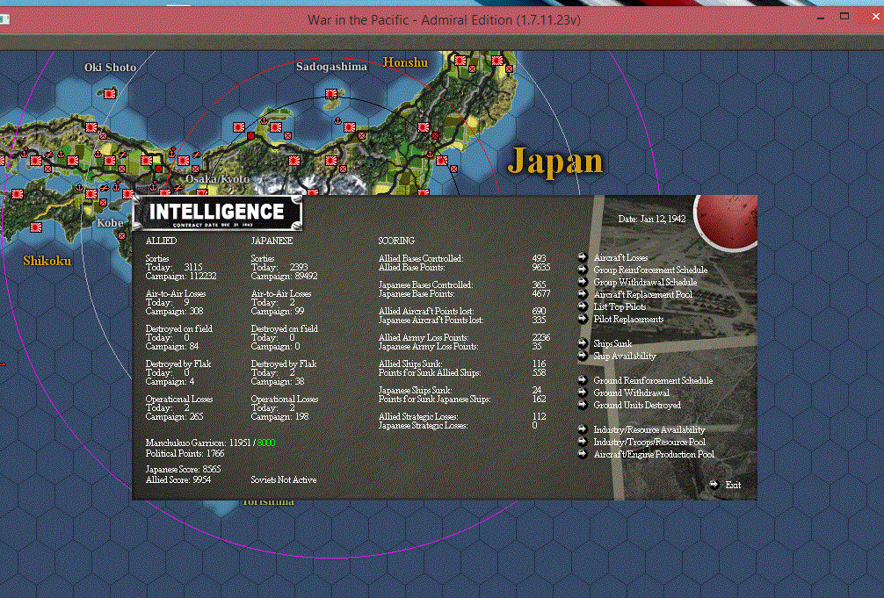The width and height of the screenshot is (884, 598).
Task: Click the large Japan map label
Action: pos(555,162)
